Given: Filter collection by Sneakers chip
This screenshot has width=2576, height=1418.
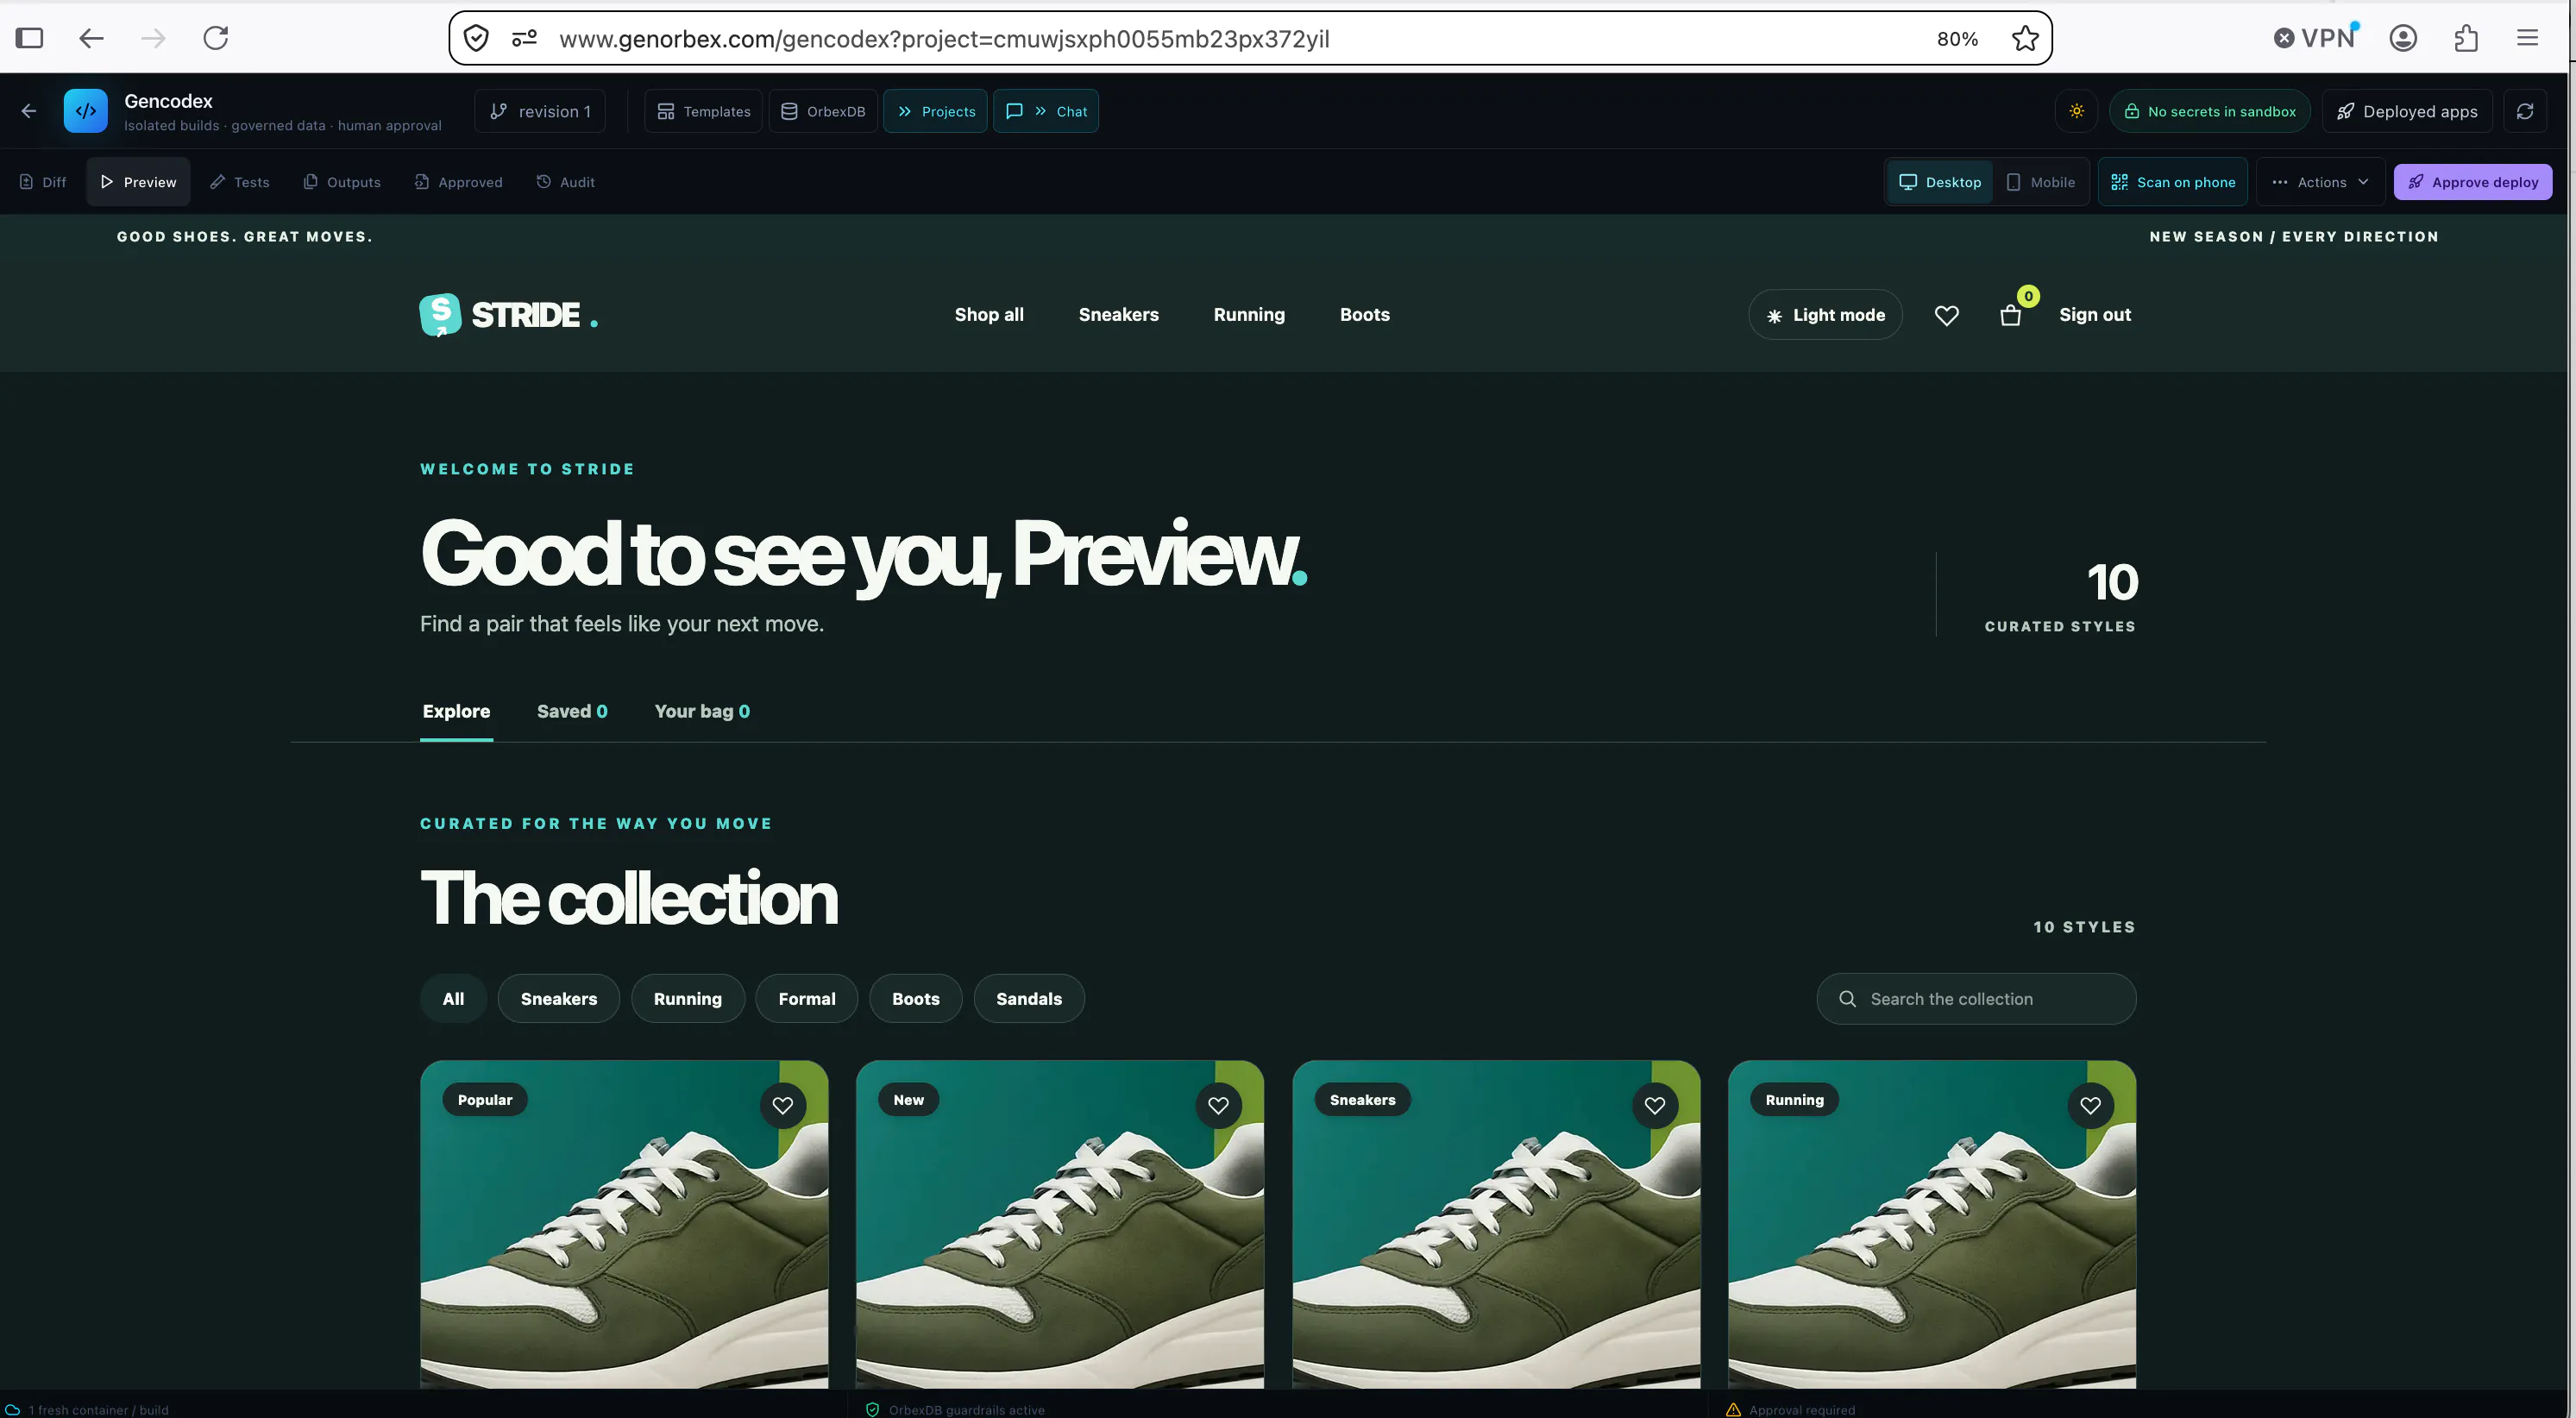Looking at the screenshot, I should point(559,999).
